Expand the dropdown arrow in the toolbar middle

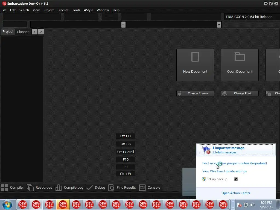(x=123, y=24)
